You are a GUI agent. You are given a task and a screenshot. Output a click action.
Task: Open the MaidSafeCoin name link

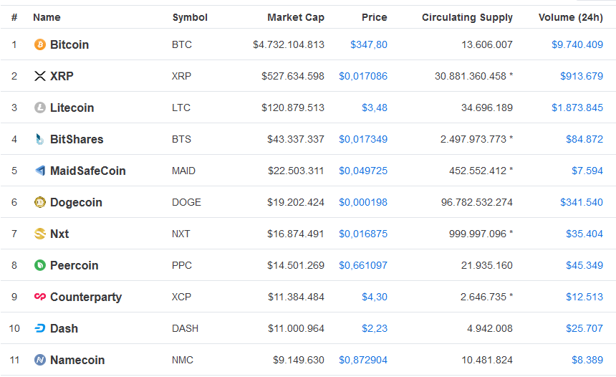pos(87,171)
